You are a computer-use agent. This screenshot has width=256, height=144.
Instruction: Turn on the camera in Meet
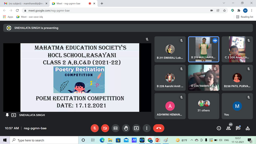point(105,128)
